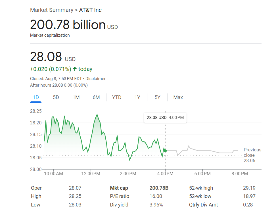Click the 28.08 USD 4:00 PM tooltip
This screenshot has width=276, height=215.
pyautogui.click(x=165, y=118)
